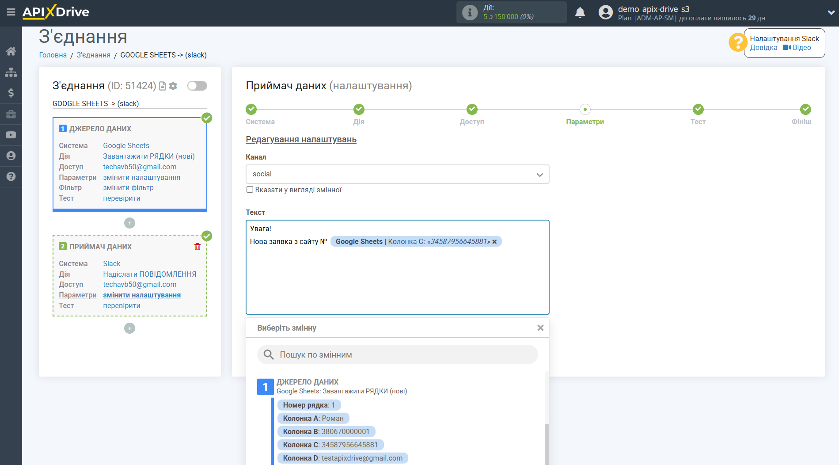Open the YouTube video sidebar icon
The image size is (839, 465).
click(x=11, y=135)
